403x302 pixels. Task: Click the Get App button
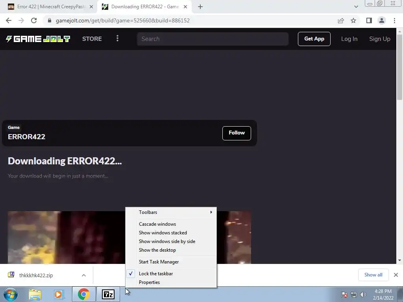(314, 39)
